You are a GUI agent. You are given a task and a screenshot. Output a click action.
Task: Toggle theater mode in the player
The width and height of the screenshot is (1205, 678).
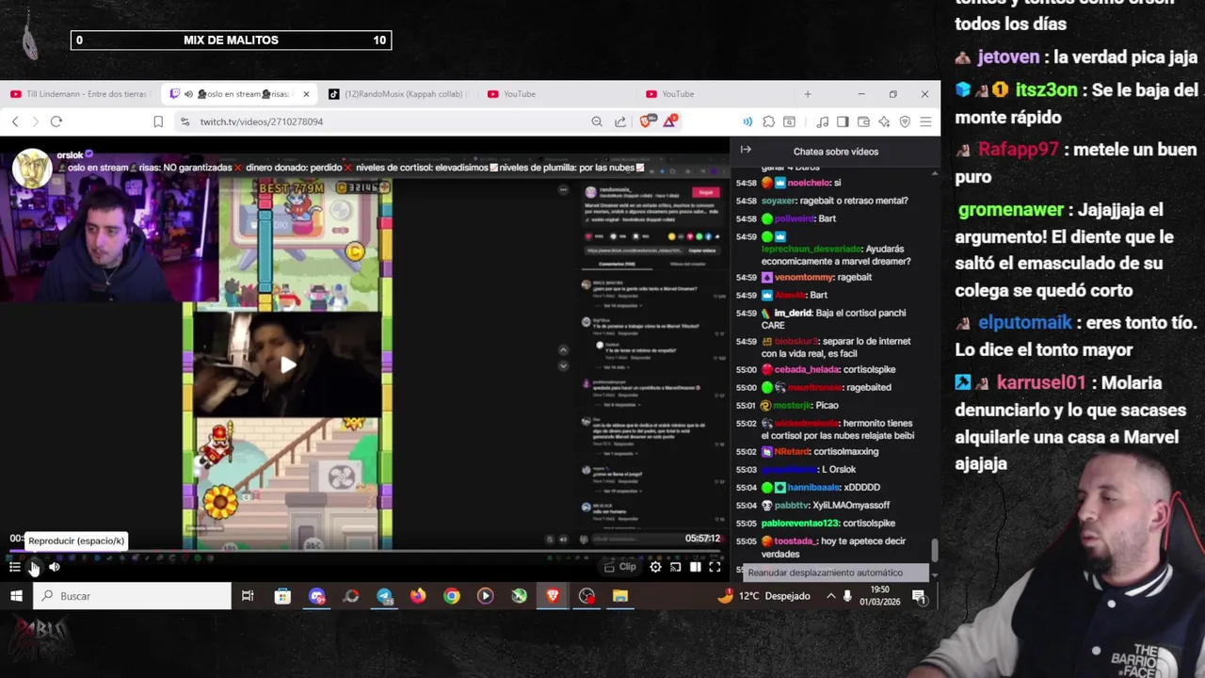[695, 567]
